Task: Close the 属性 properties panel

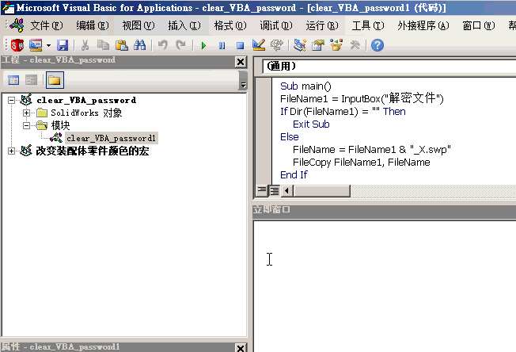Action: pyautogui.click(x=241, y=348)
